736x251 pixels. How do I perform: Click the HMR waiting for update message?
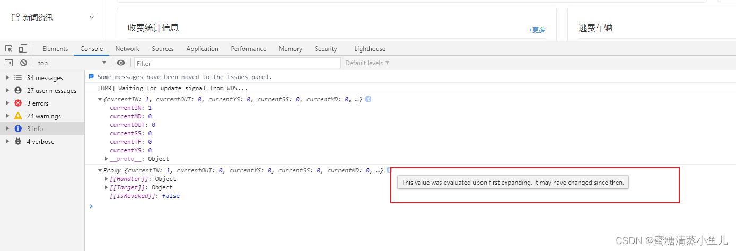pyautogui.click(x=172, y=88)
